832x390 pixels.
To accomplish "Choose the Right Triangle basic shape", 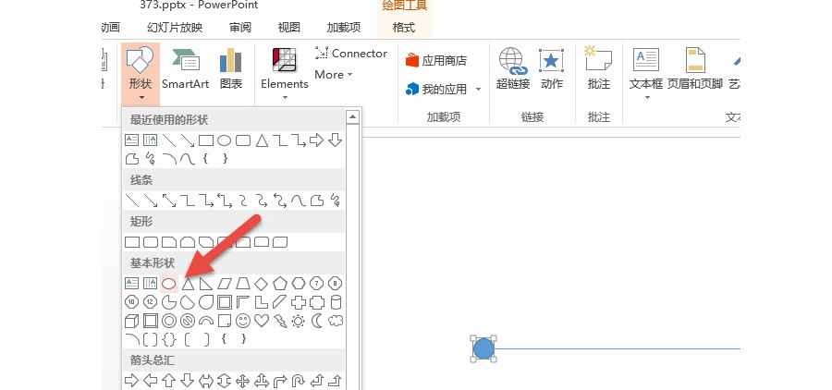I will point(206,284).
